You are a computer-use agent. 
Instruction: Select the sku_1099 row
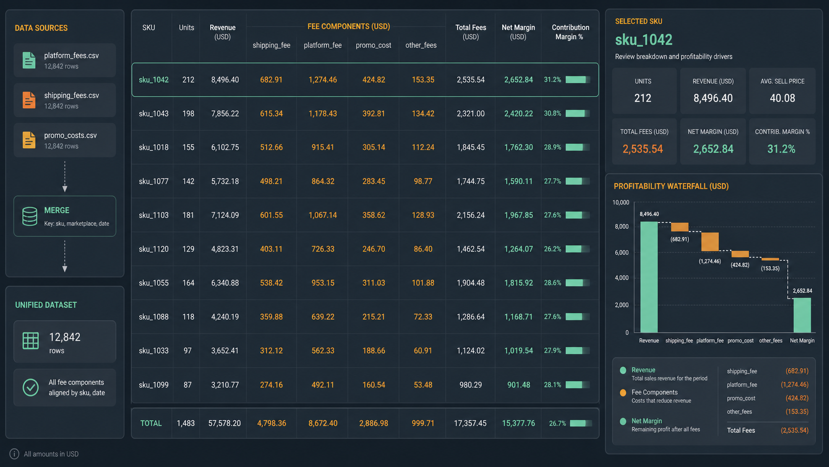point(365,385)
